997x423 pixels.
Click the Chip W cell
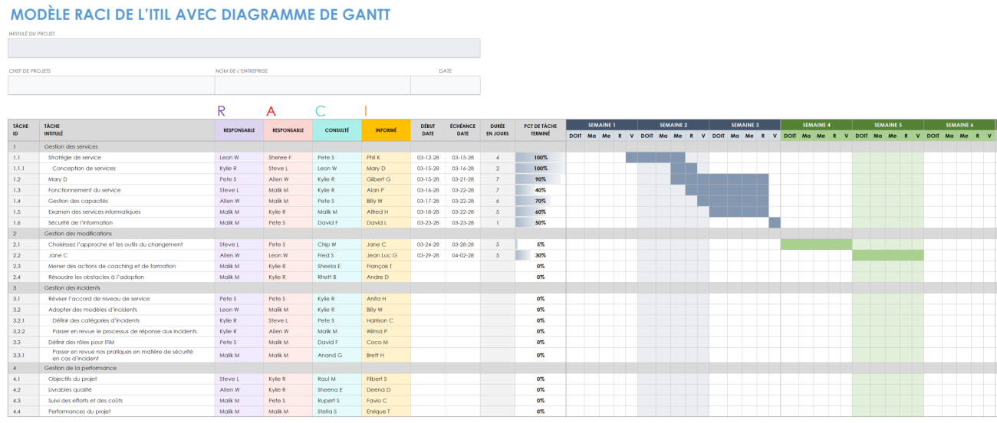[x=337, y=244]
